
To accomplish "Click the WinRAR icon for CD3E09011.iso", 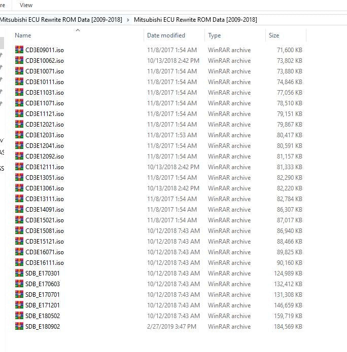I will pos(19,50).
